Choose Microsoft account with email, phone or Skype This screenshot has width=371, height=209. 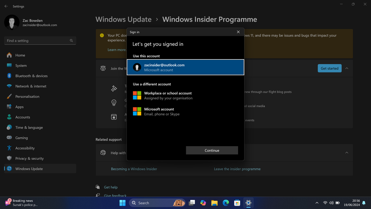pos(185,111)
